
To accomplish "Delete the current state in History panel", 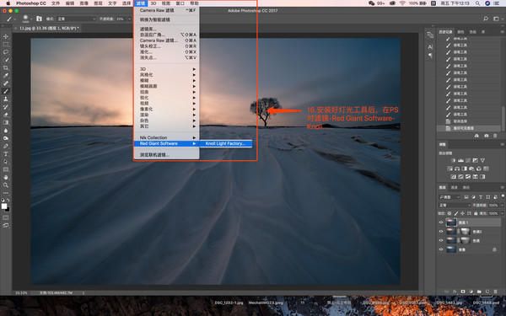I will 495,136.
